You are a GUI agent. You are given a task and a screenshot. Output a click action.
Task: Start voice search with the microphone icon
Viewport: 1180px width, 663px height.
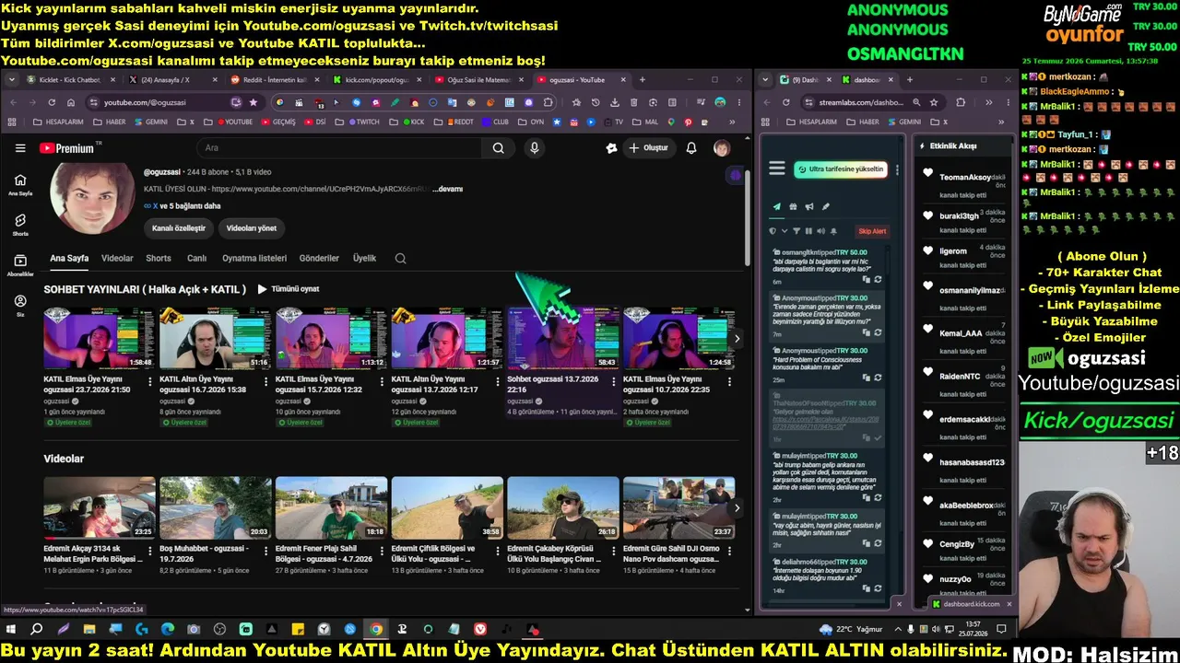click(x=534, y=147)
